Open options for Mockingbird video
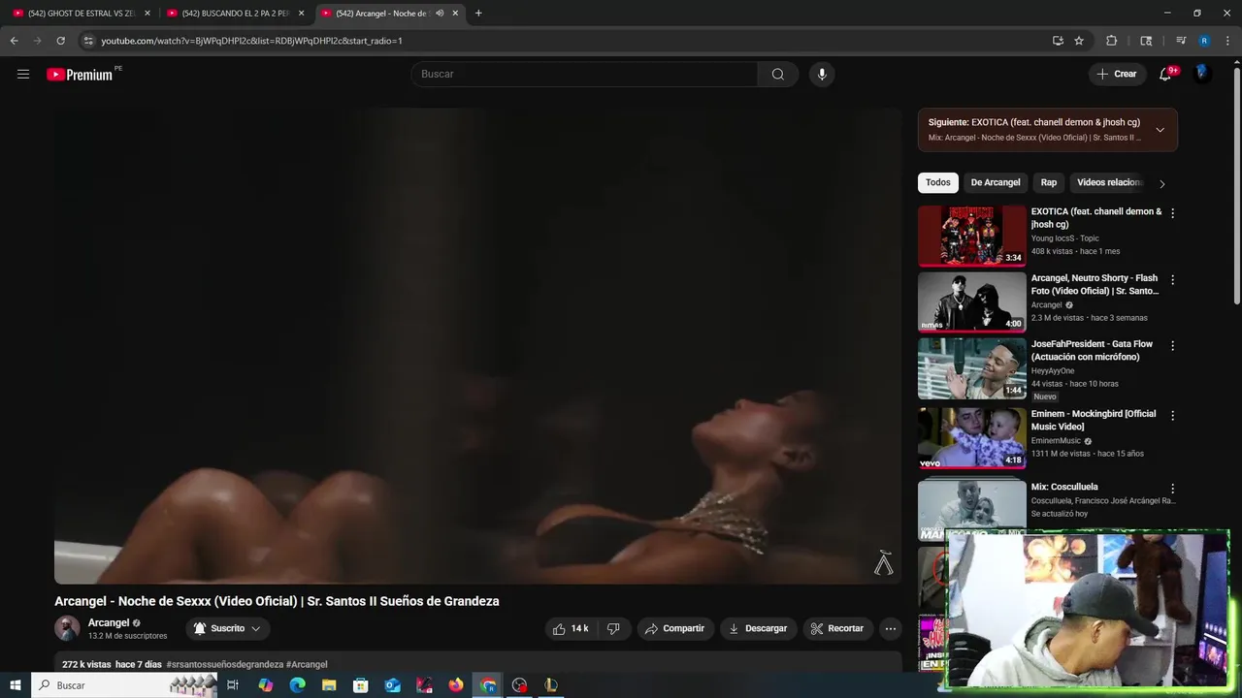Viewport: 1242px width, 698px height. (1172, 416)
